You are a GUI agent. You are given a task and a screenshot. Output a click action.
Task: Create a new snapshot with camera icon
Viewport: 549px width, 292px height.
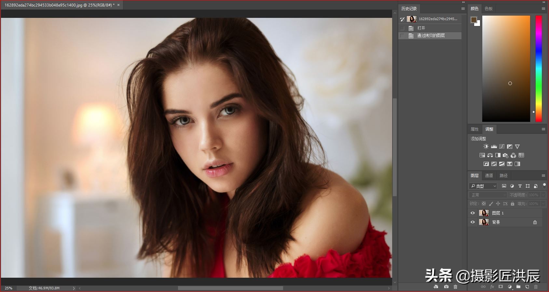click(446, 287)
